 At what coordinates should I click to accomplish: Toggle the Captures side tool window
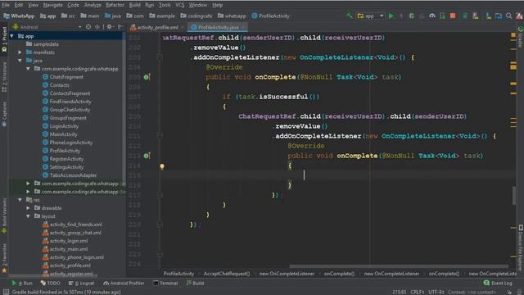pyautogui.click(x=4, y=115)
